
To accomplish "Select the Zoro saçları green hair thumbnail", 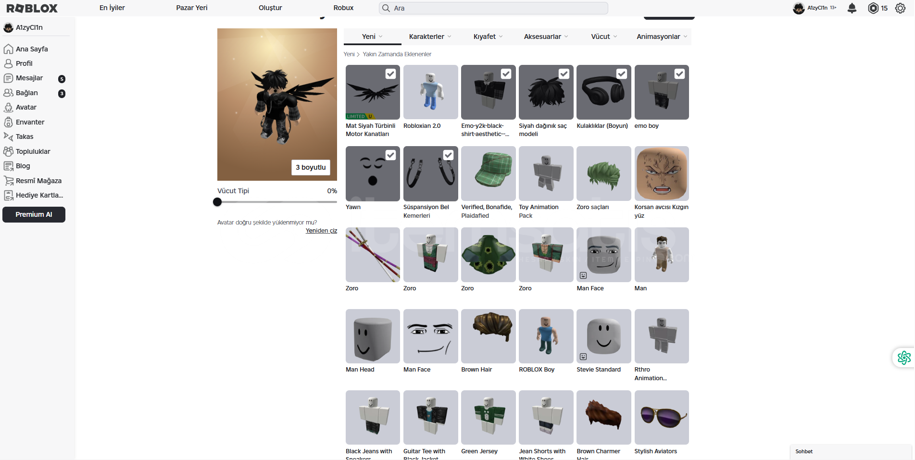I will 603,173.
